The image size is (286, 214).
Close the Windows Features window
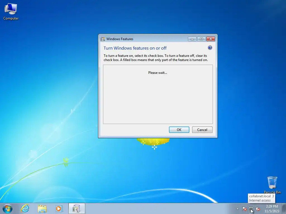[x=211, y=39]
